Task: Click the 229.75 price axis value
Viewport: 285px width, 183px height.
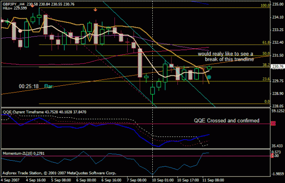Action: click(278, 81)
